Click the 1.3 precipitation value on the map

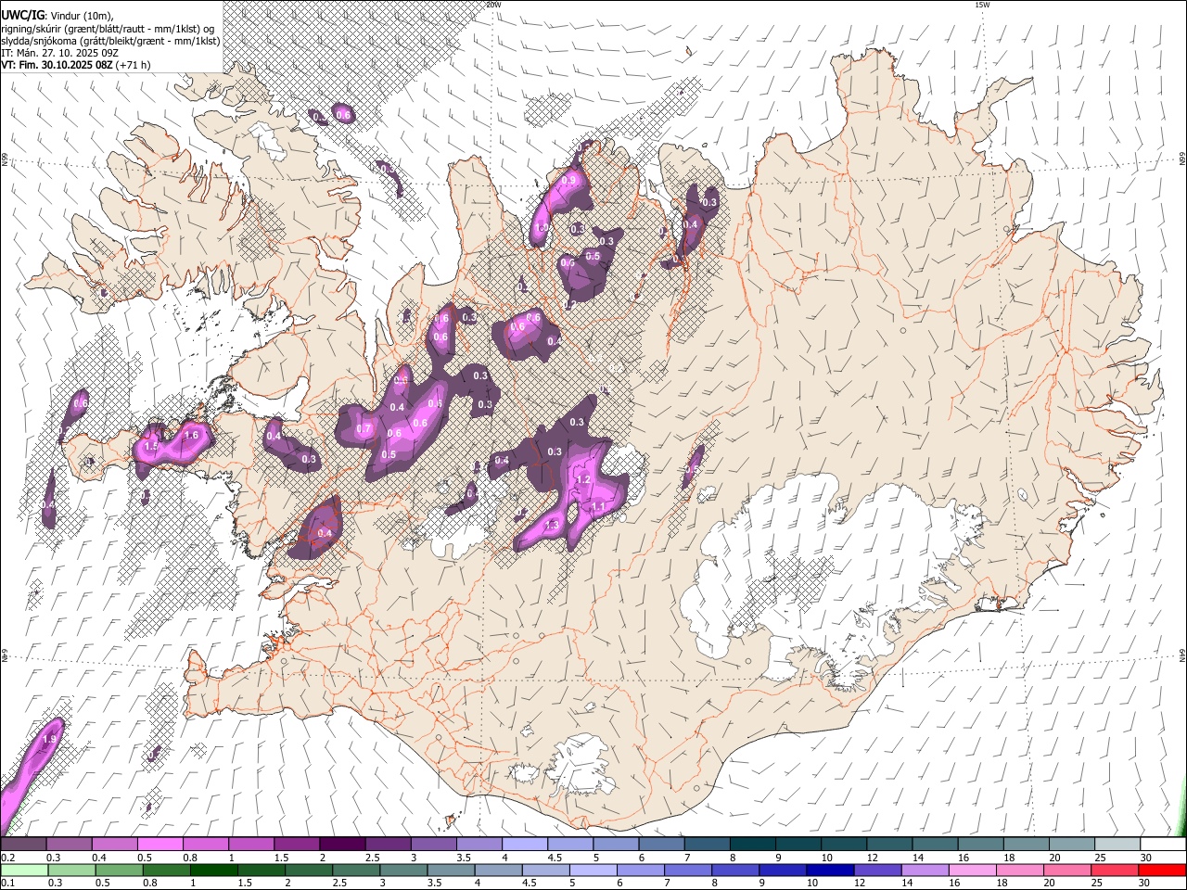click(552, 525)
